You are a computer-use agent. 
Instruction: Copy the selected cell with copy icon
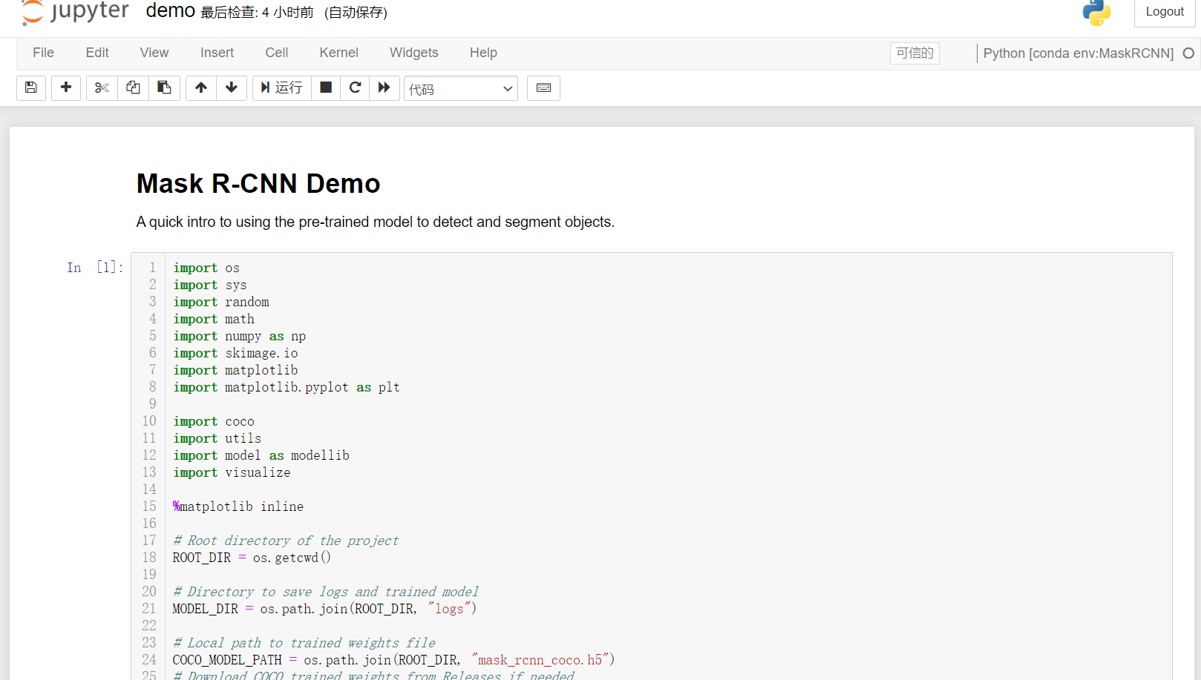[x=132, y=88]
